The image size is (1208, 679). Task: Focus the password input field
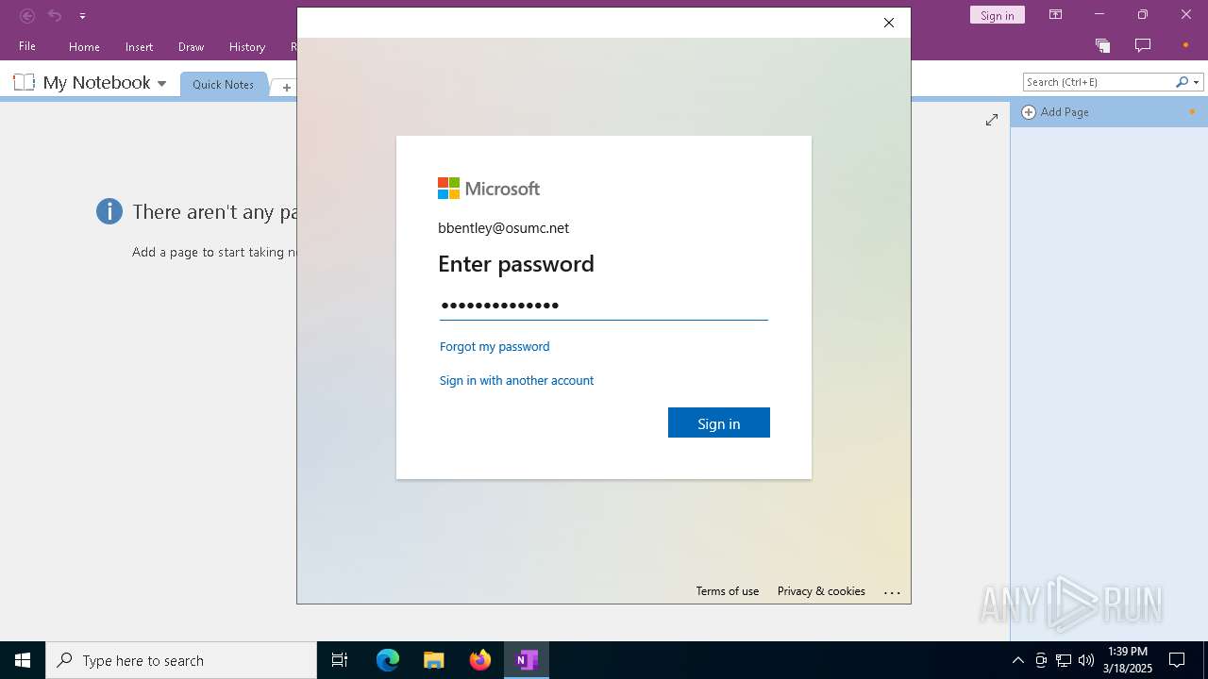pos(604,305)
